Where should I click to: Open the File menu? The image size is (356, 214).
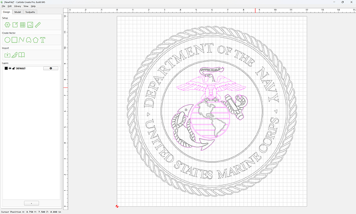coord(4,6)
